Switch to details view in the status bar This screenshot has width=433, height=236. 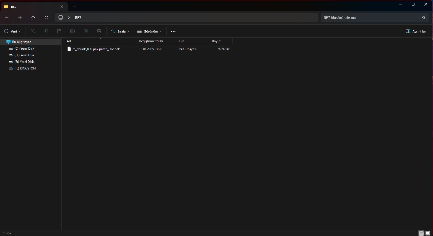point(421,233)
